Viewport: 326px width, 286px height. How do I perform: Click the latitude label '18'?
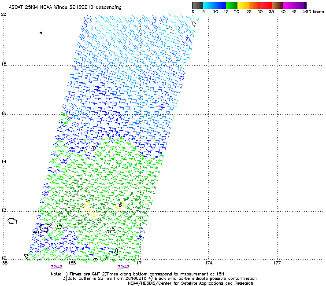[x=4, y=64]
